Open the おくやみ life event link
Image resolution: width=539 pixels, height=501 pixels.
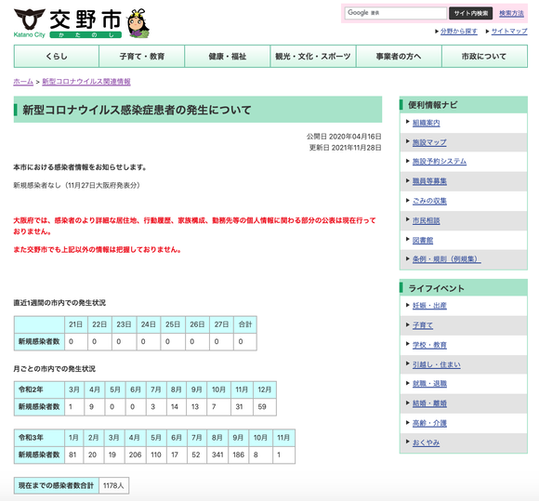(x=426, y=442)
